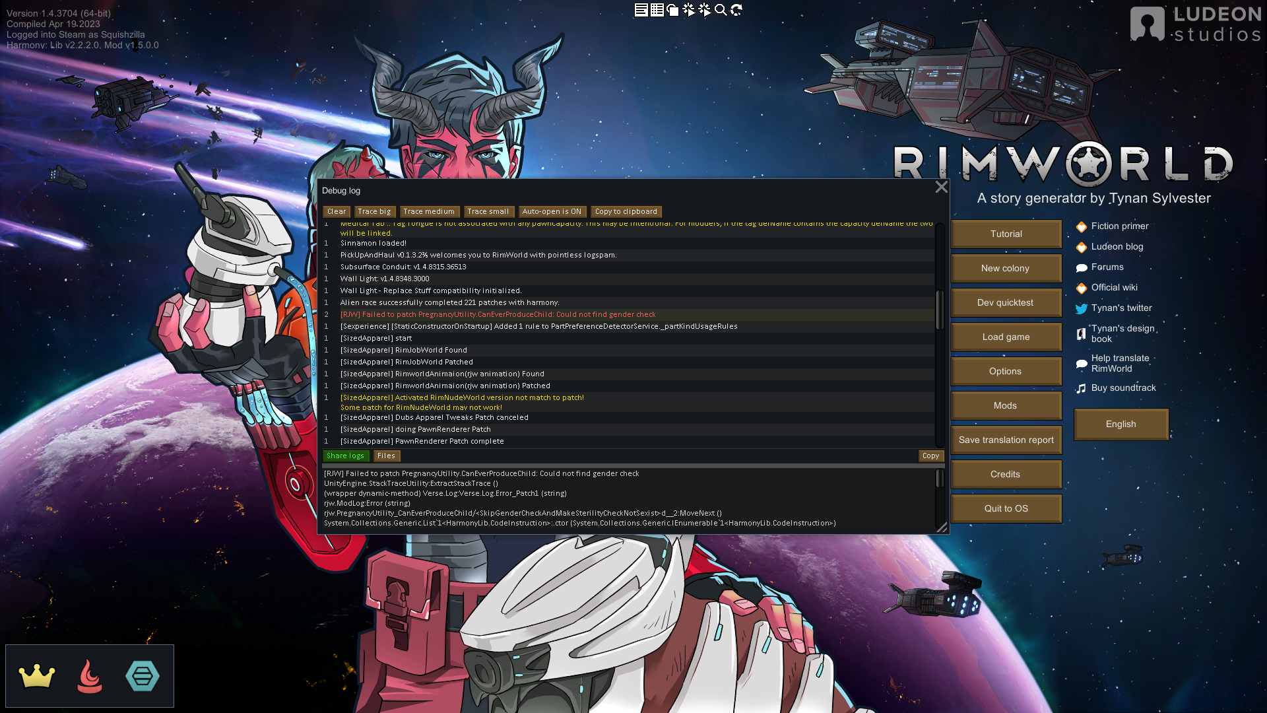Select the 'RimJobWorld Found' log entry
Viewport: 1267px width, 713px height.
pyautogui.click(x=628, y=351)
